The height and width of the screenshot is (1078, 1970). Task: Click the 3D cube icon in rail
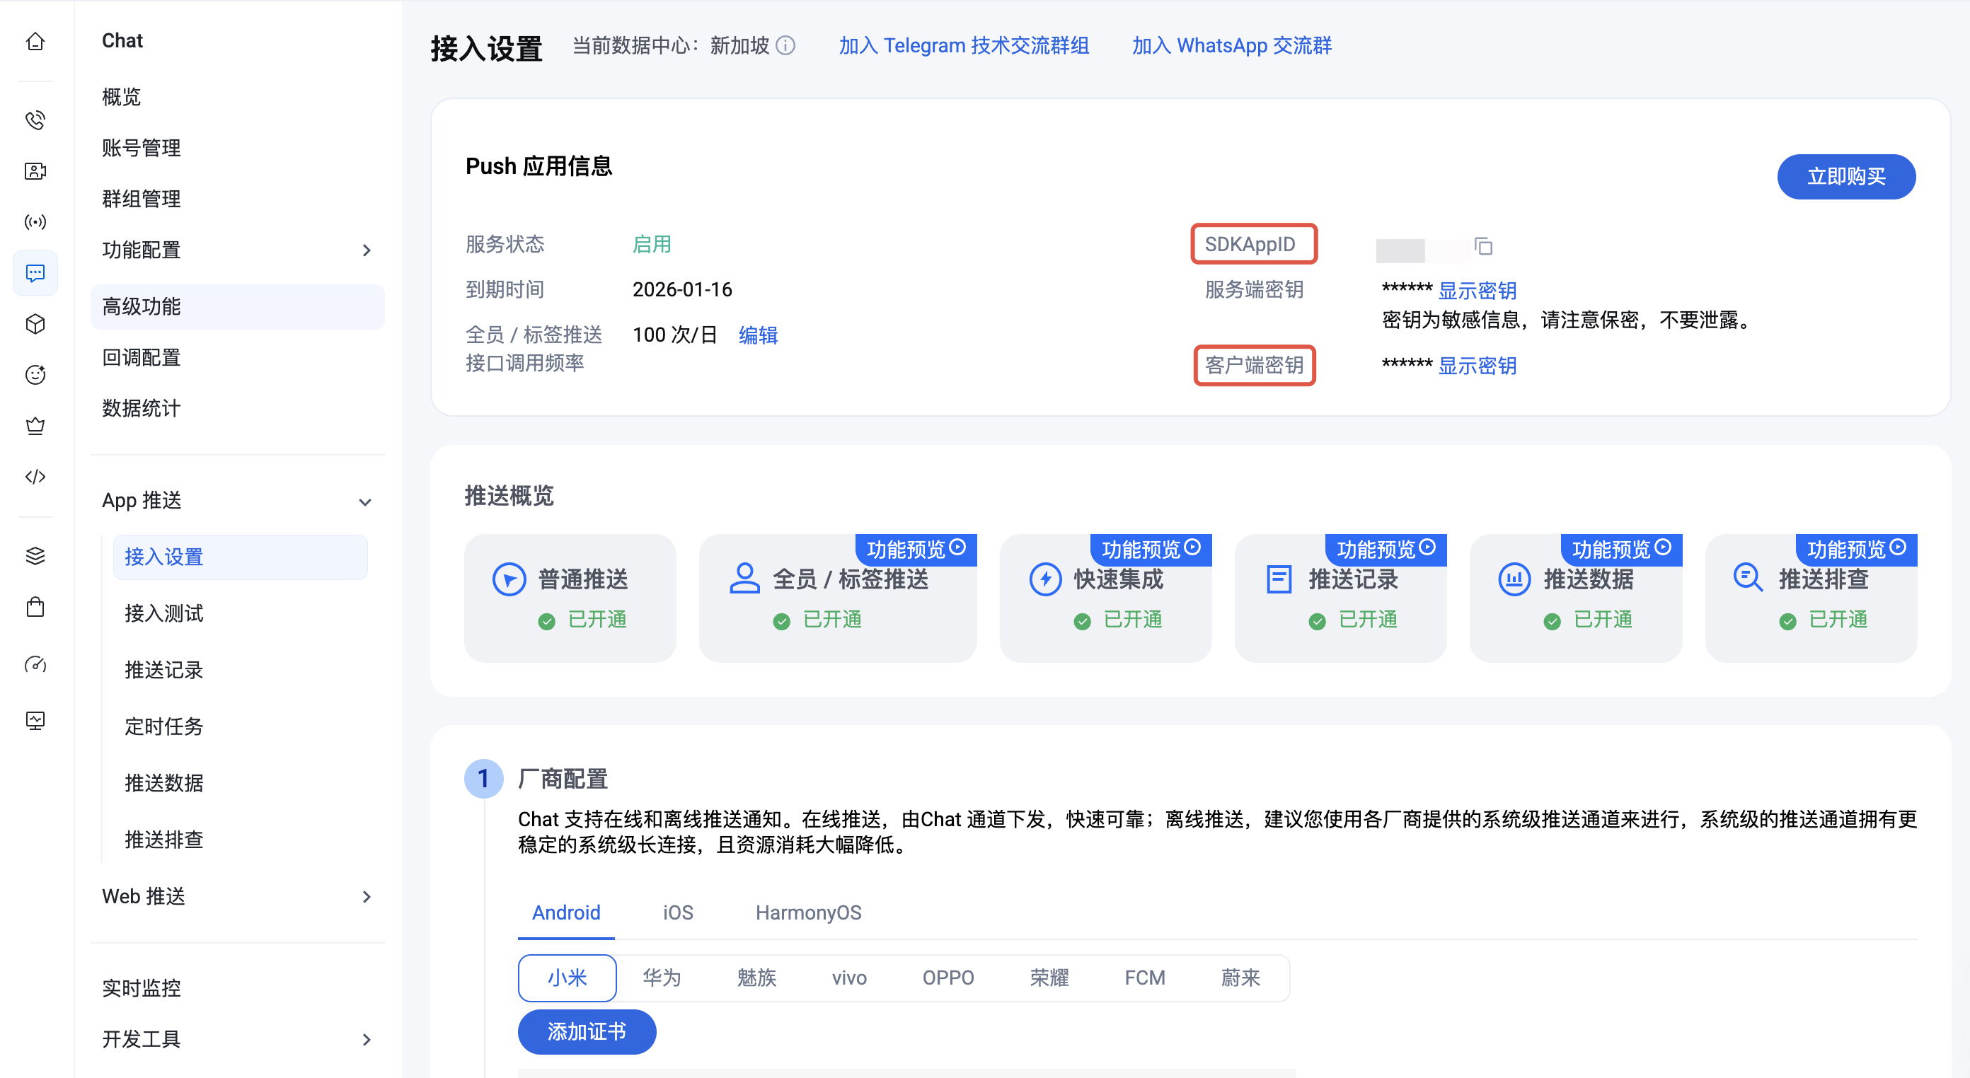coord(35,324)
